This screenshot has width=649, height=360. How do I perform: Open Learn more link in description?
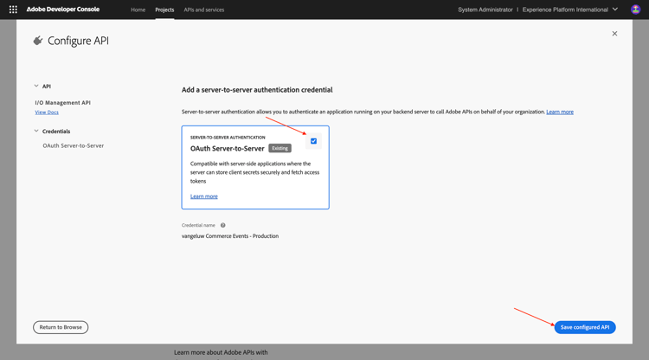[560, 112]
